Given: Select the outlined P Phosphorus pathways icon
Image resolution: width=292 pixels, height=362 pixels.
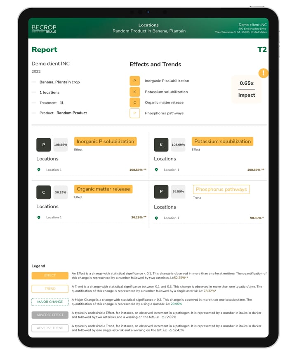Looking at the screenshot, I should pyautogui.click(x=134, y=113).
